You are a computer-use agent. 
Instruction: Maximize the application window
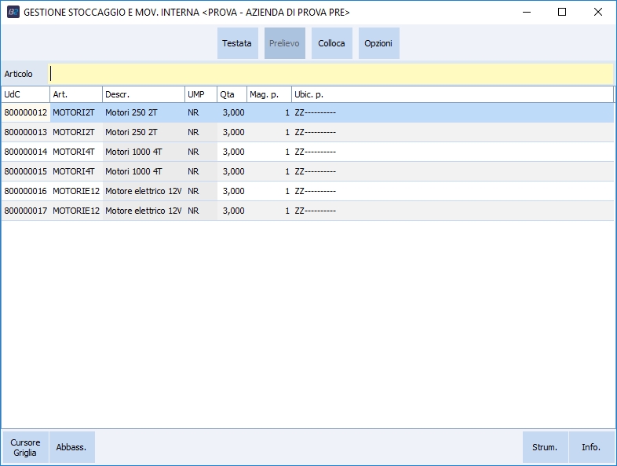click(561, 13)
